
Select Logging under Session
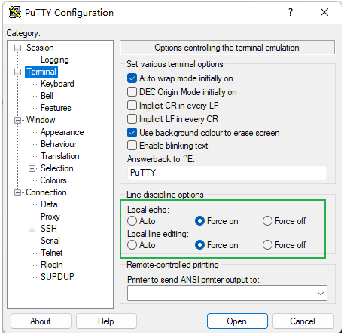[x=55, y=60]
